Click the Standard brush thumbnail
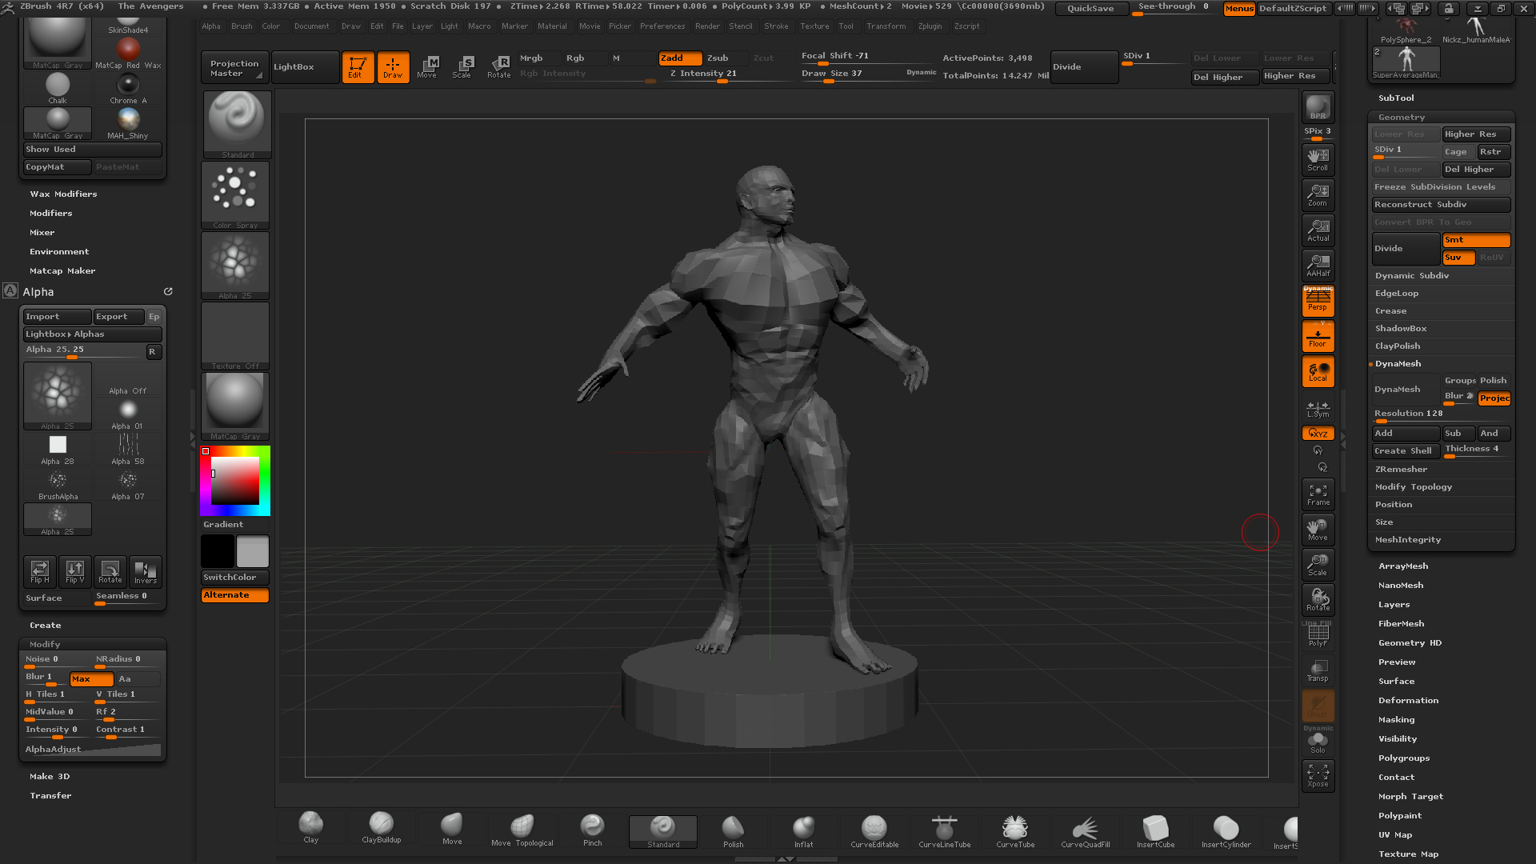 point(237,123)
